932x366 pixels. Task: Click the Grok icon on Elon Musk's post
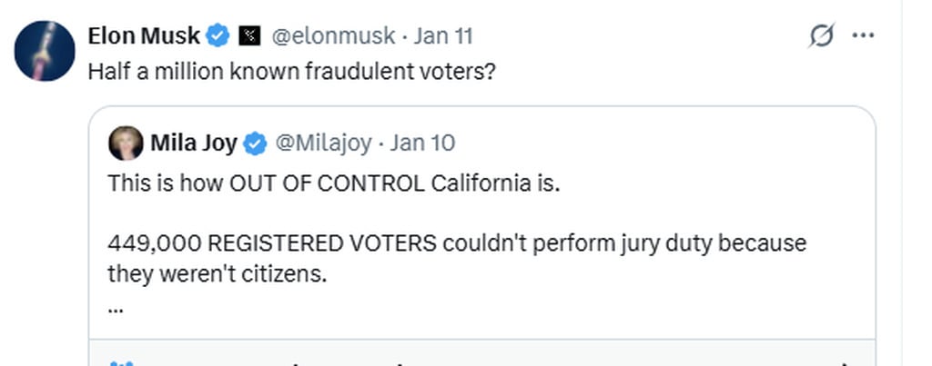[x=821, y=36]
